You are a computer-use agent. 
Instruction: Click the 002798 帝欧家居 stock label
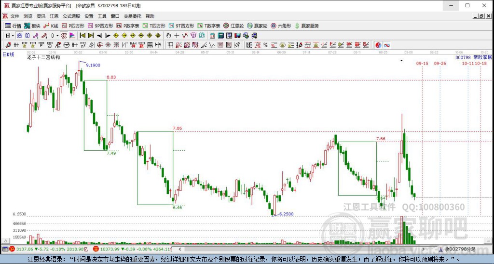tap(474, 57)
